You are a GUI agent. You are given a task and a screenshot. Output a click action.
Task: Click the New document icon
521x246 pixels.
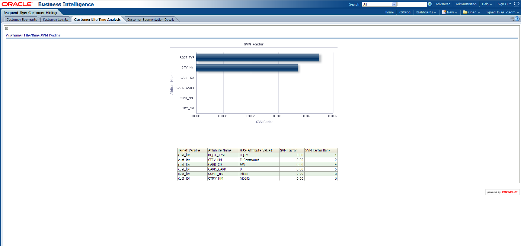click(444, 12)
